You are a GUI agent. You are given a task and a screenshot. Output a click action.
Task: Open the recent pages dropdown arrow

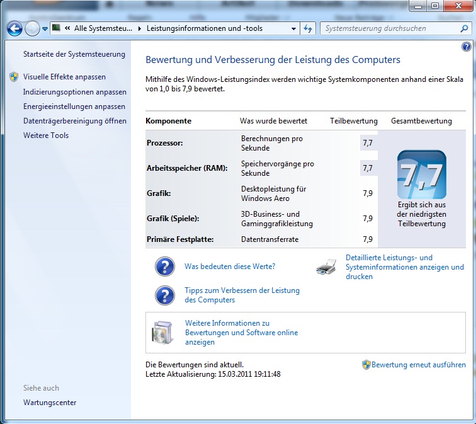tap(45, 29)
